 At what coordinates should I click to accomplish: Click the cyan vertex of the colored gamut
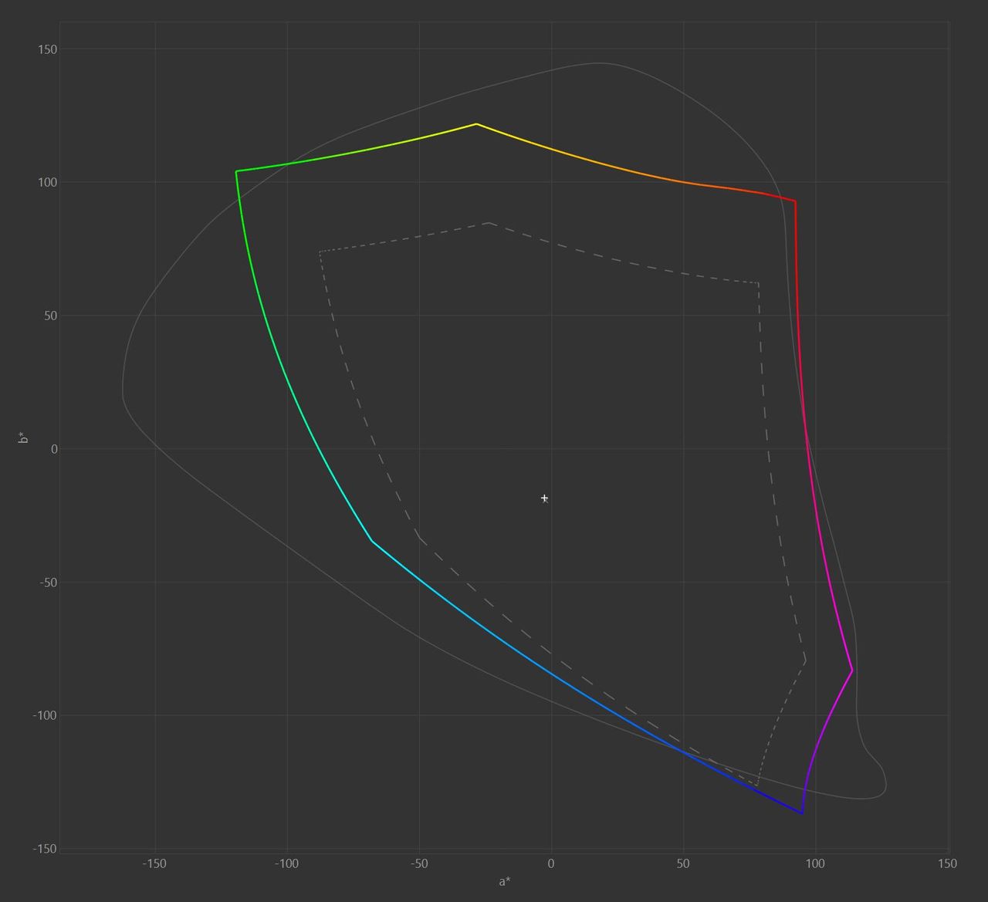[x=371, y=541]
